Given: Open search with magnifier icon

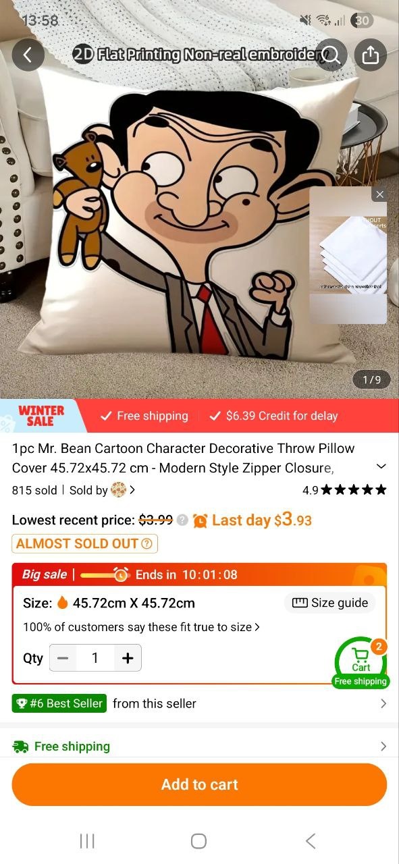Looking at the screenshot, I should point(331,55).
